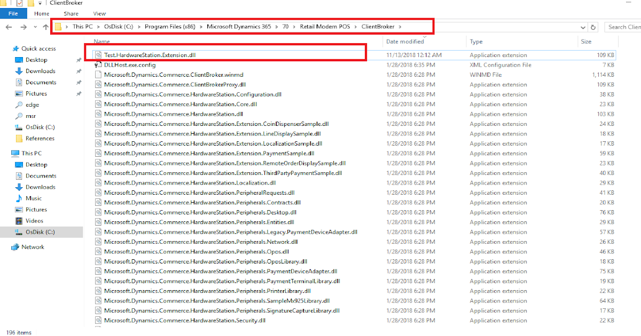641x336 pixels.
Task: Select HardwareStation.Extension.PaymentSample.dll file
Action: [x=209, y=153]
